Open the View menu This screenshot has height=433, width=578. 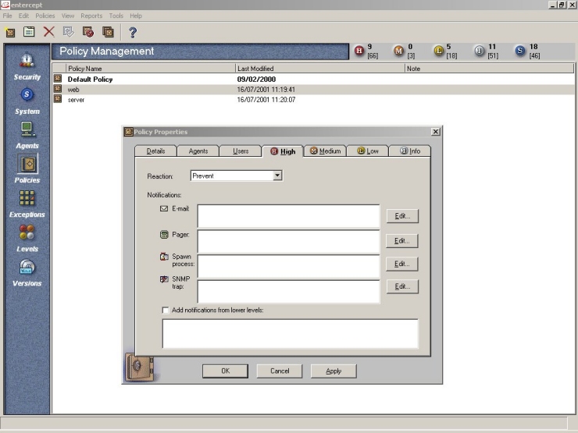pos(68,16)
